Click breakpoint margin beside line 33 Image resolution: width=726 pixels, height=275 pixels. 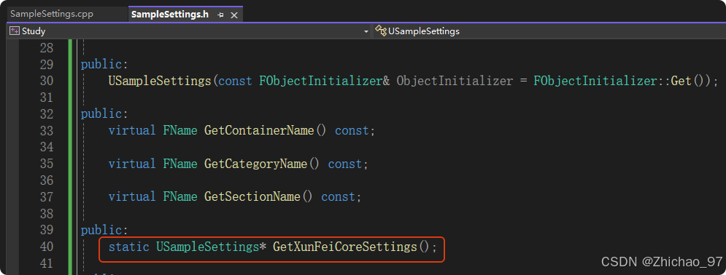pos(12,130)
